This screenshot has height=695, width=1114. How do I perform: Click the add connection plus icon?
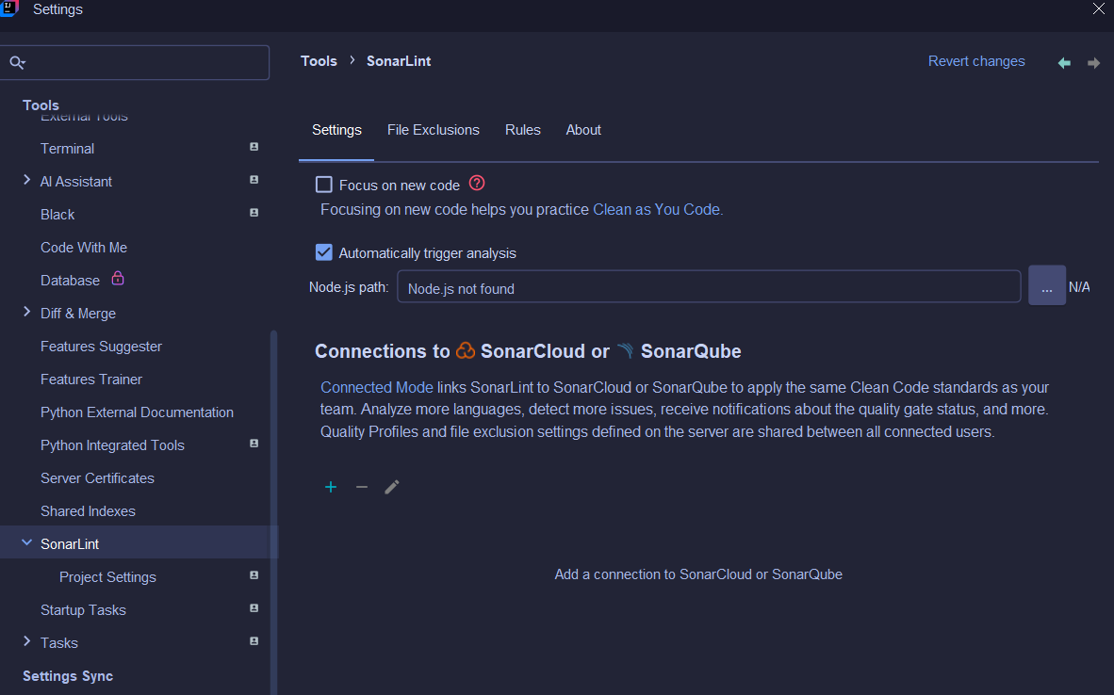[331, 487]
